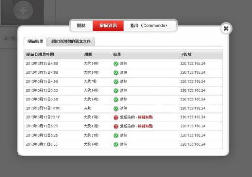Open the recently detected malicious files tab
This screenshot has width=252, height=177.
[x=71, y=41]
